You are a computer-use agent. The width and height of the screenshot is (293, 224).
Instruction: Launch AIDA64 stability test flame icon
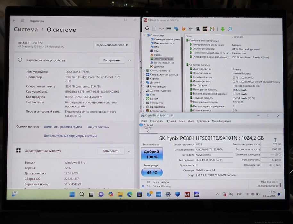[183, 29]
